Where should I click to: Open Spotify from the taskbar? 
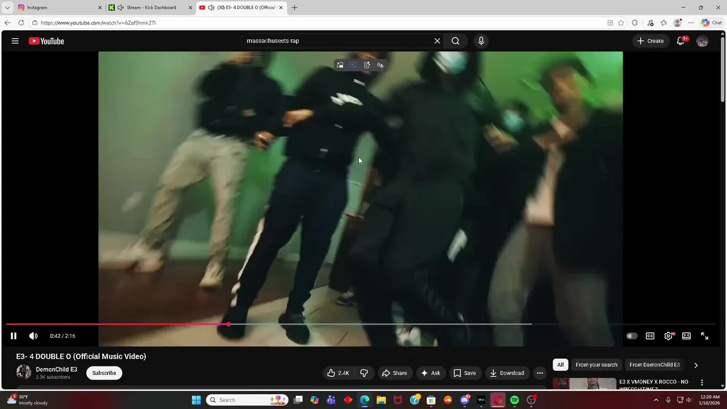(x=515, y=400)
